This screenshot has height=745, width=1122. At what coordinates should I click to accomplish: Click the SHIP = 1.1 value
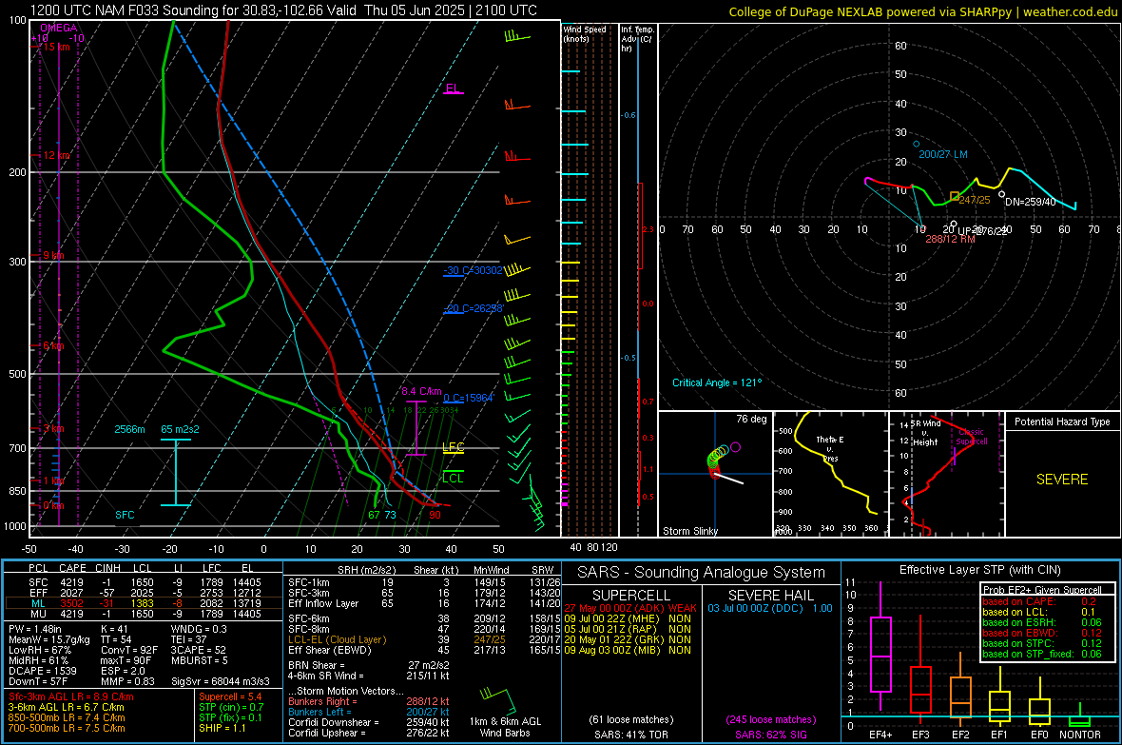222,728
